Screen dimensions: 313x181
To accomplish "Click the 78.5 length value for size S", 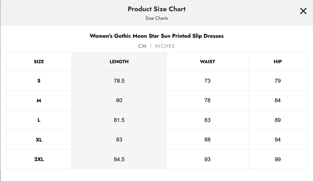I will 119,81.
